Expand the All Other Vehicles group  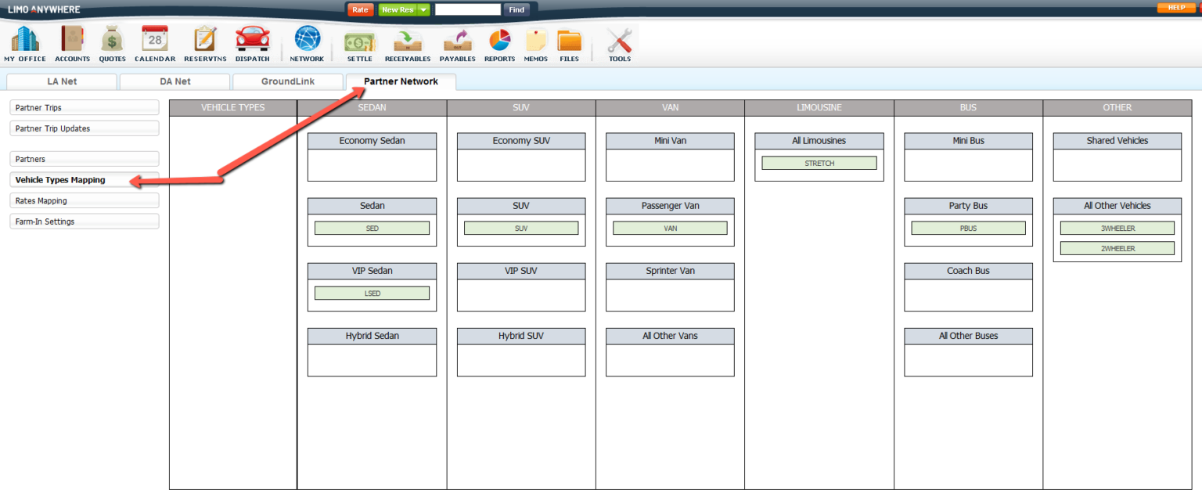[1117, 206]
